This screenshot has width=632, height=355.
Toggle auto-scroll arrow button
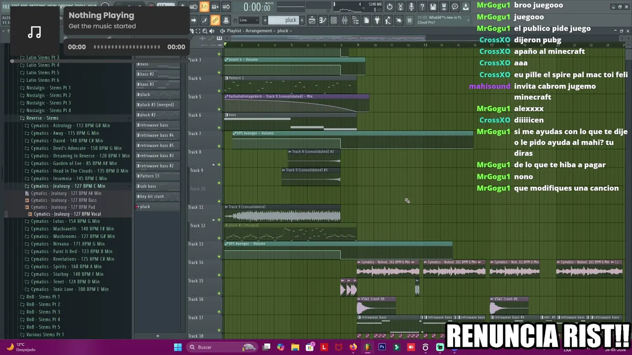[x=194, y=20]
